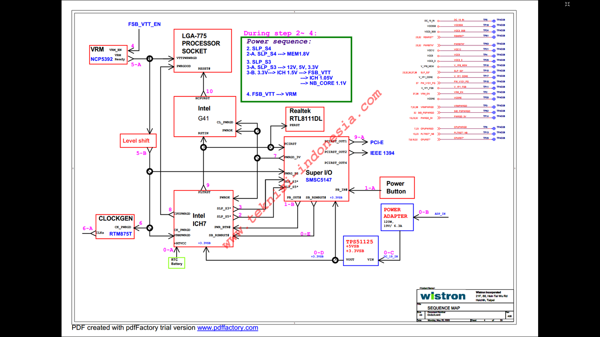This screenshot has width=600, height=337.
Task: Click the Wistron Incorporated address text
Action: pos(492,296)
